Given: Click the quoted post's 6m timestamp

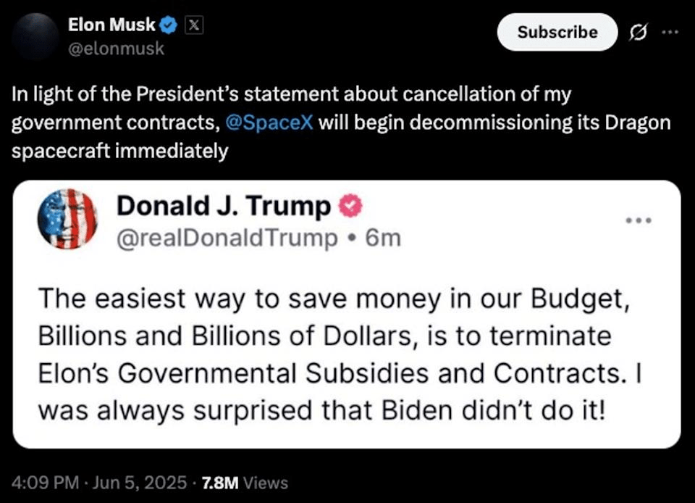Looking at the screenshot, I should [x=384, y=237].
